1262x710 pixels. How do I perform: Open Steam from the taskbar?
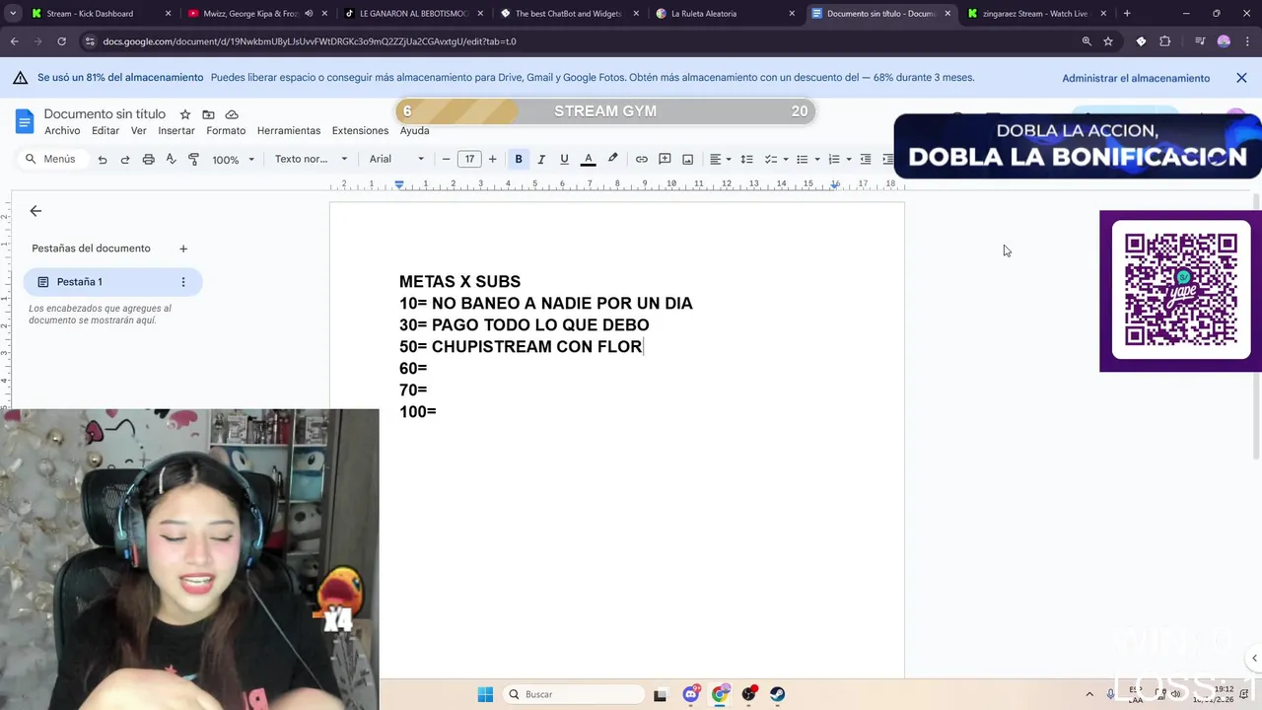click(x=777, y=694)
